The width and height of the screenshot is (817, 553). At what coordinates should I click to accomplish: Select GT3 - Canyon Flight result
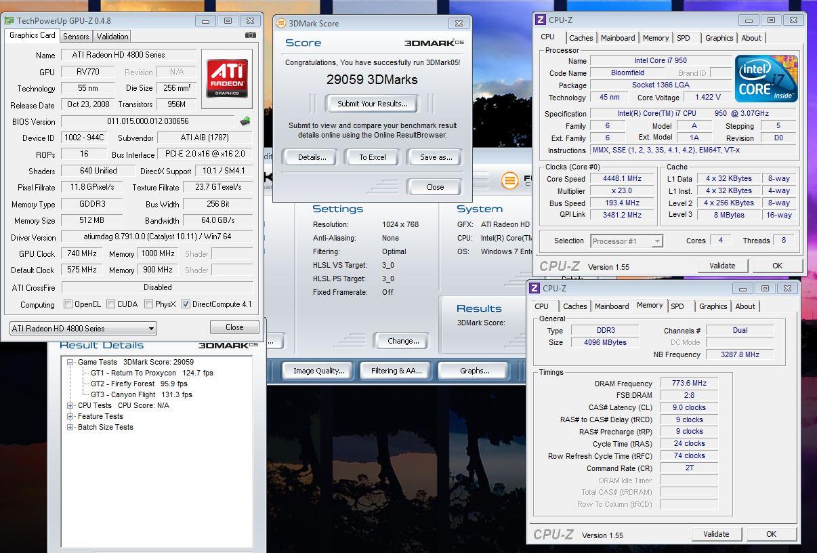pyautogui.click(x=142, y=394)
